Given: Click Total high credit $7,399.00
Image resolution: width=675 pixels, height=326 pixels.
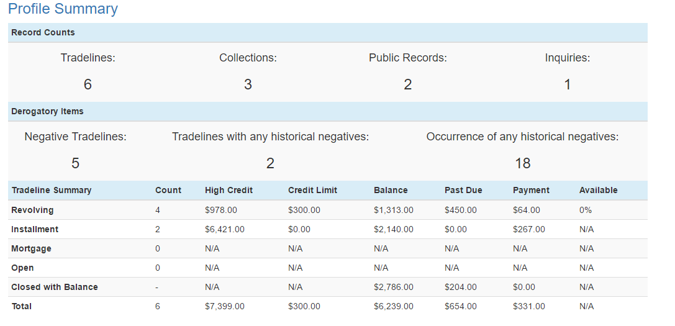Looking at the screenshot, I should pos(225,306).
